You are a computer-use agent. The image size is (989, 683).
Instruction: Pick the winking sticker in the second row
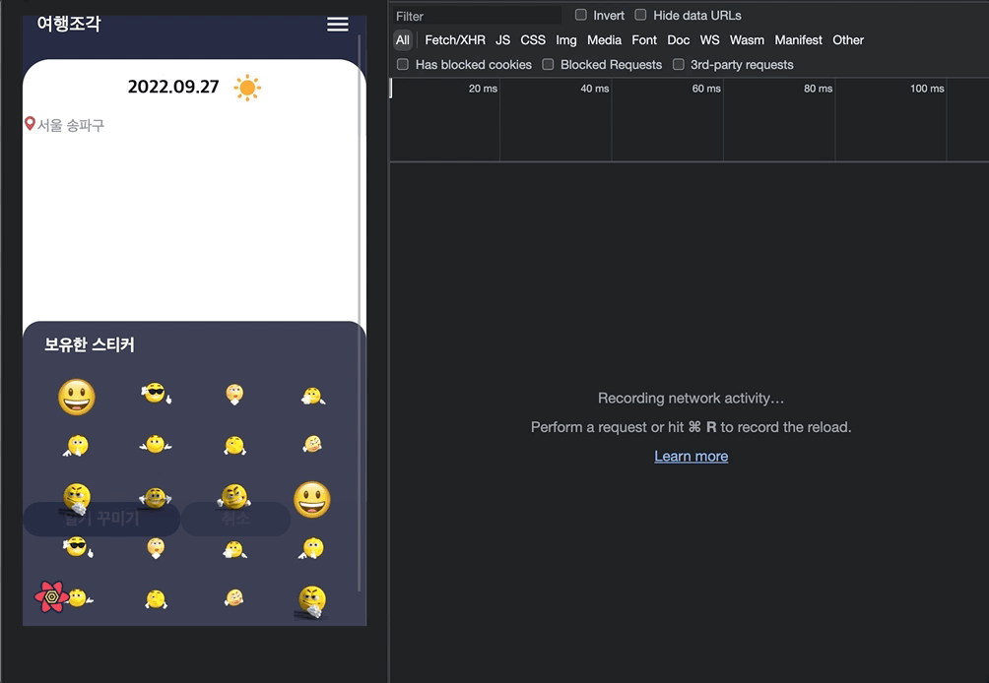312,444
